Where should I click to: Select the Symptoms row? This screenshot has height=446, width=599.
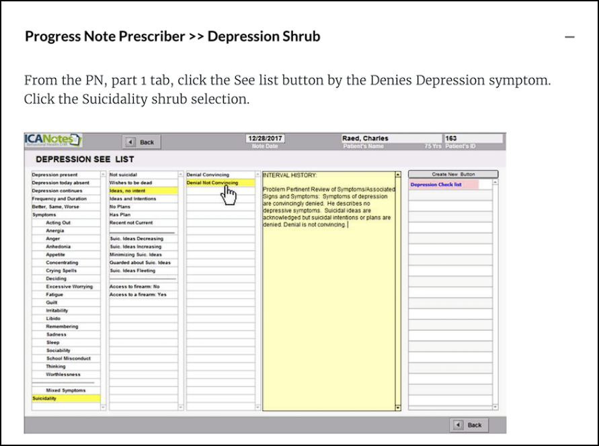[x=66, y=215]
